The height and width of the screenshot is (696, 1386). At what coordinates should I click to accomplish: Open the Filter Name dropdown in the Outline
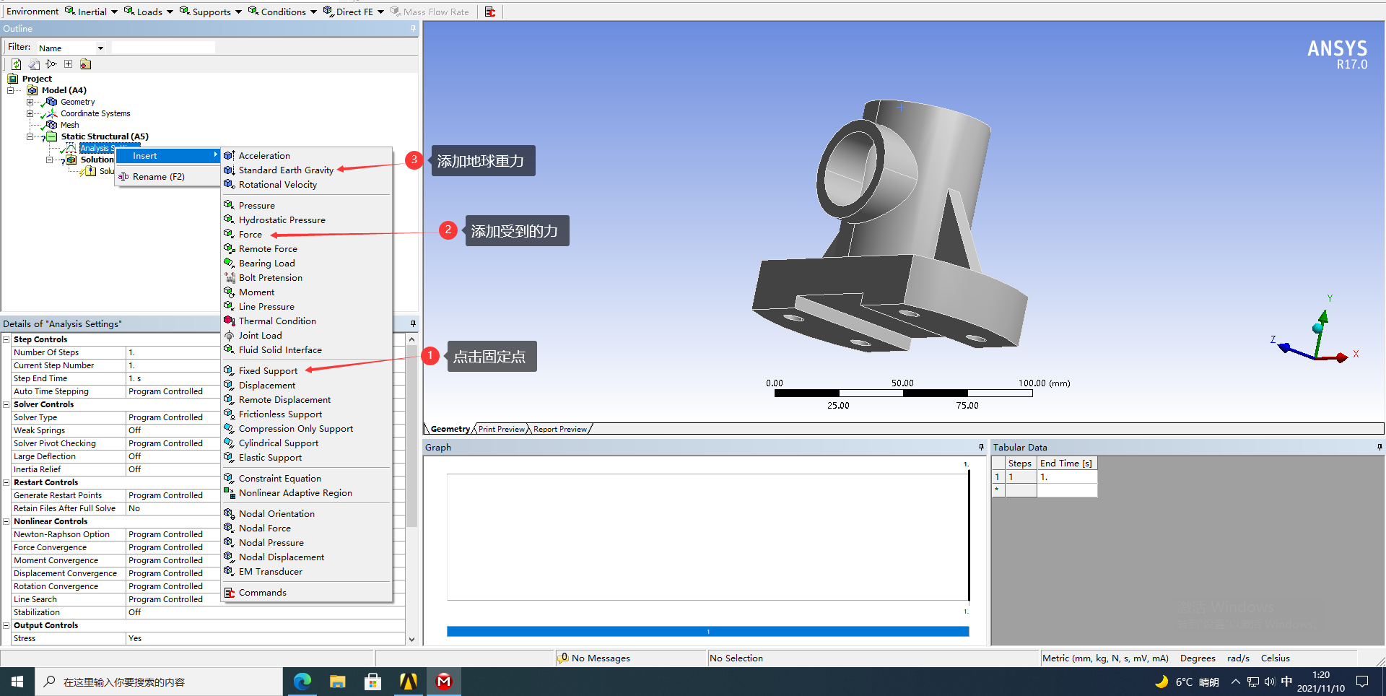101,47
